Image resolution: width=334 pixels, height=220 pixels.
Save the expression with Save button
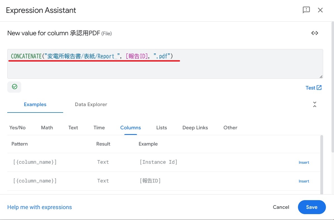click(x=312, y=207)
